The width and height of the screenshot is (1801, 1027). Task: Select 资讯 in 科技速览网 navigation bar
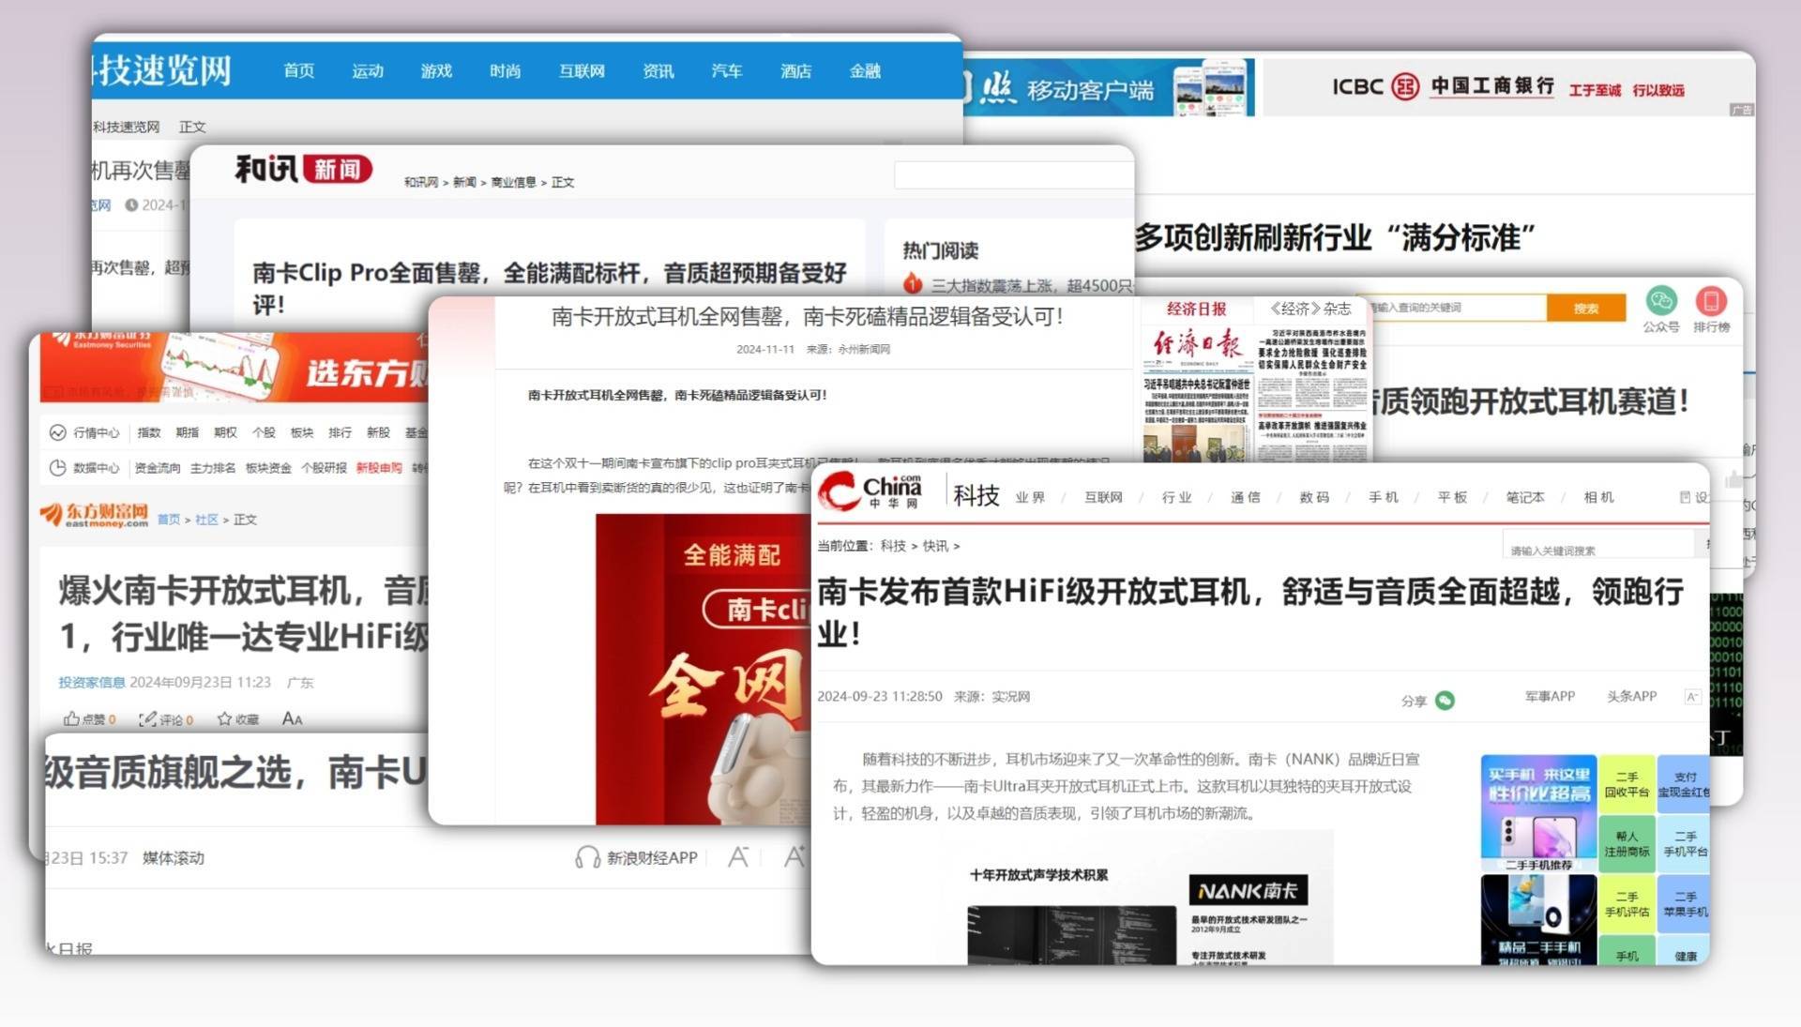[658, 70]
